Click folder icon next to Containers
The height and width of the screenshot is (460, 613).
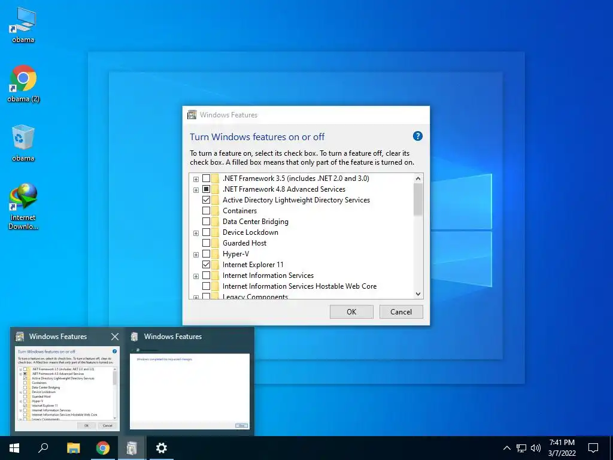tap(216, 210)
